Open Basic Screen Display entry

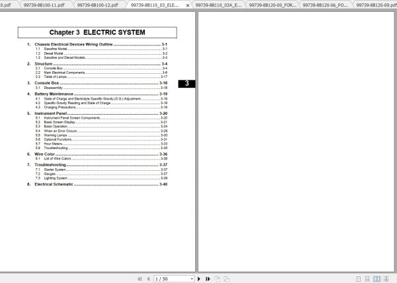pos(101,122)
